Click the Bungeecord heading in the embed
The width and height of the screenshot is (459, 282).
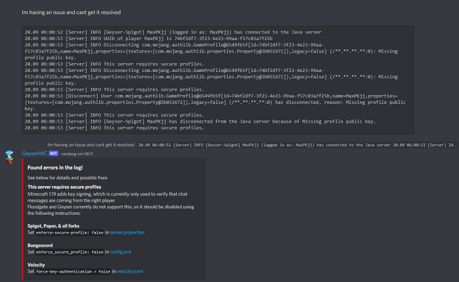click(41, 245)
